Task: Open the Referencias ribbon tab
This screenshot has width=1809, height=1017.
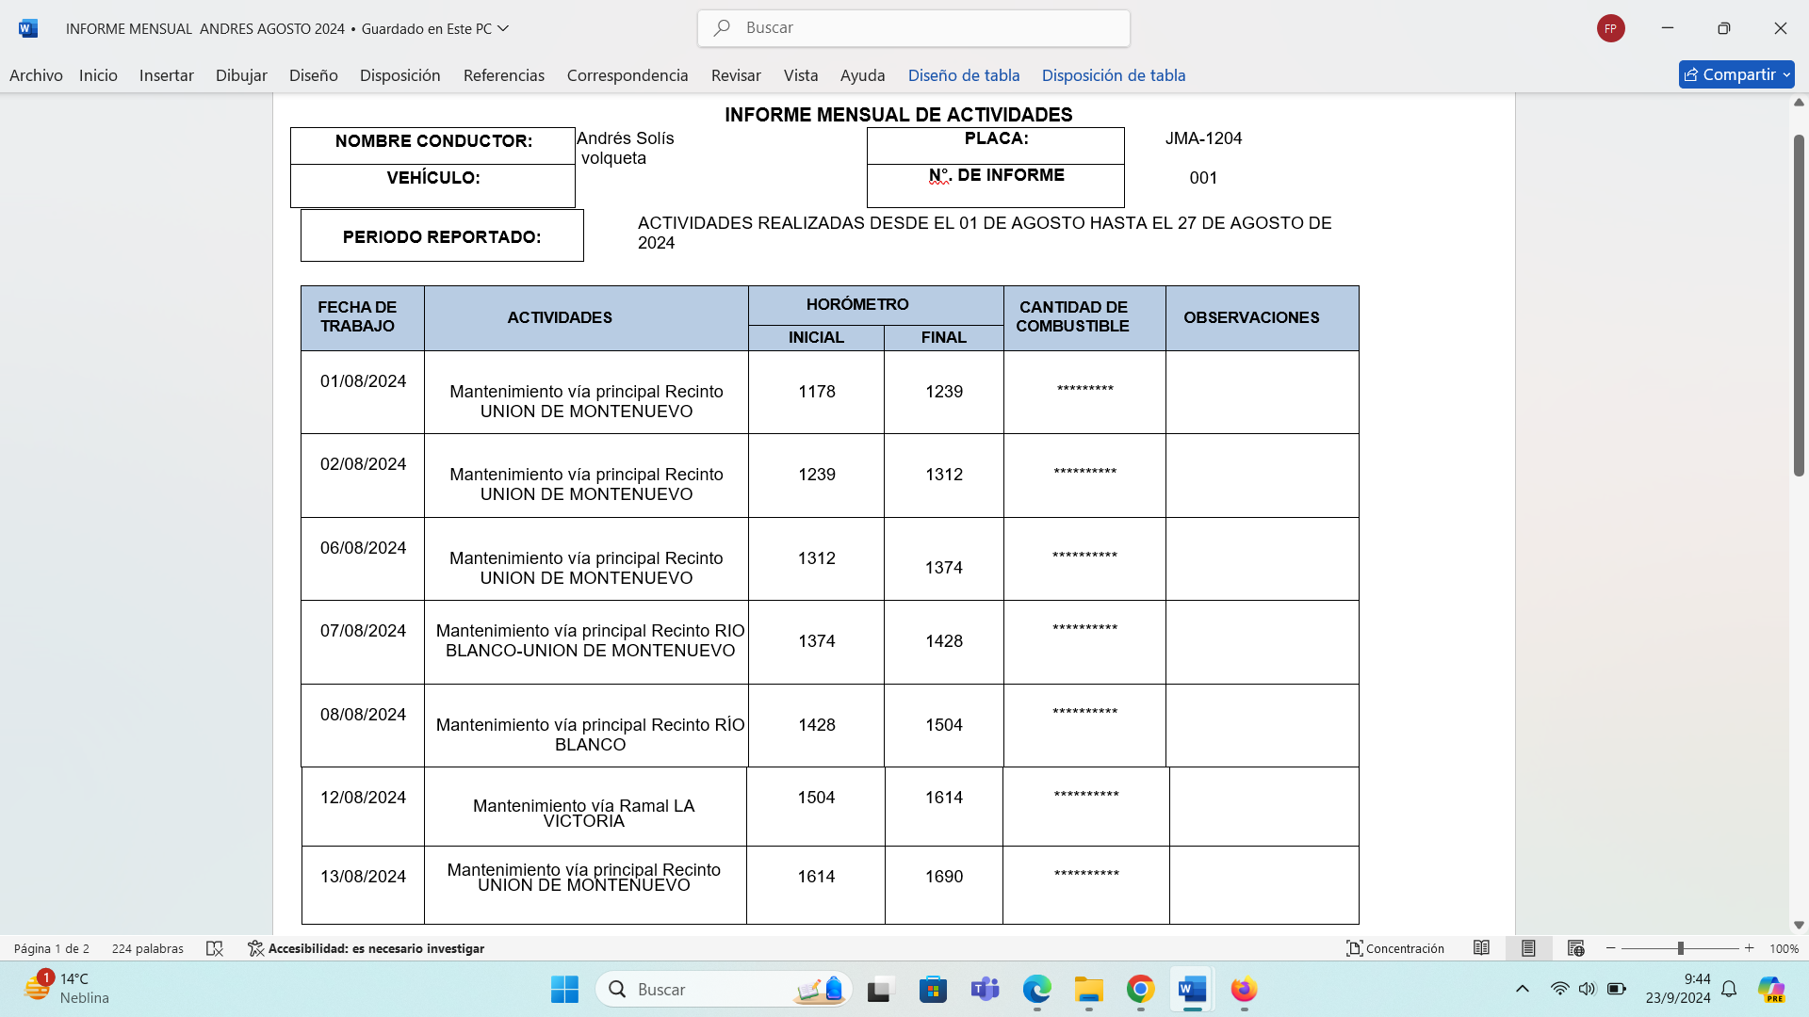Action: click(x=503, y=75)
